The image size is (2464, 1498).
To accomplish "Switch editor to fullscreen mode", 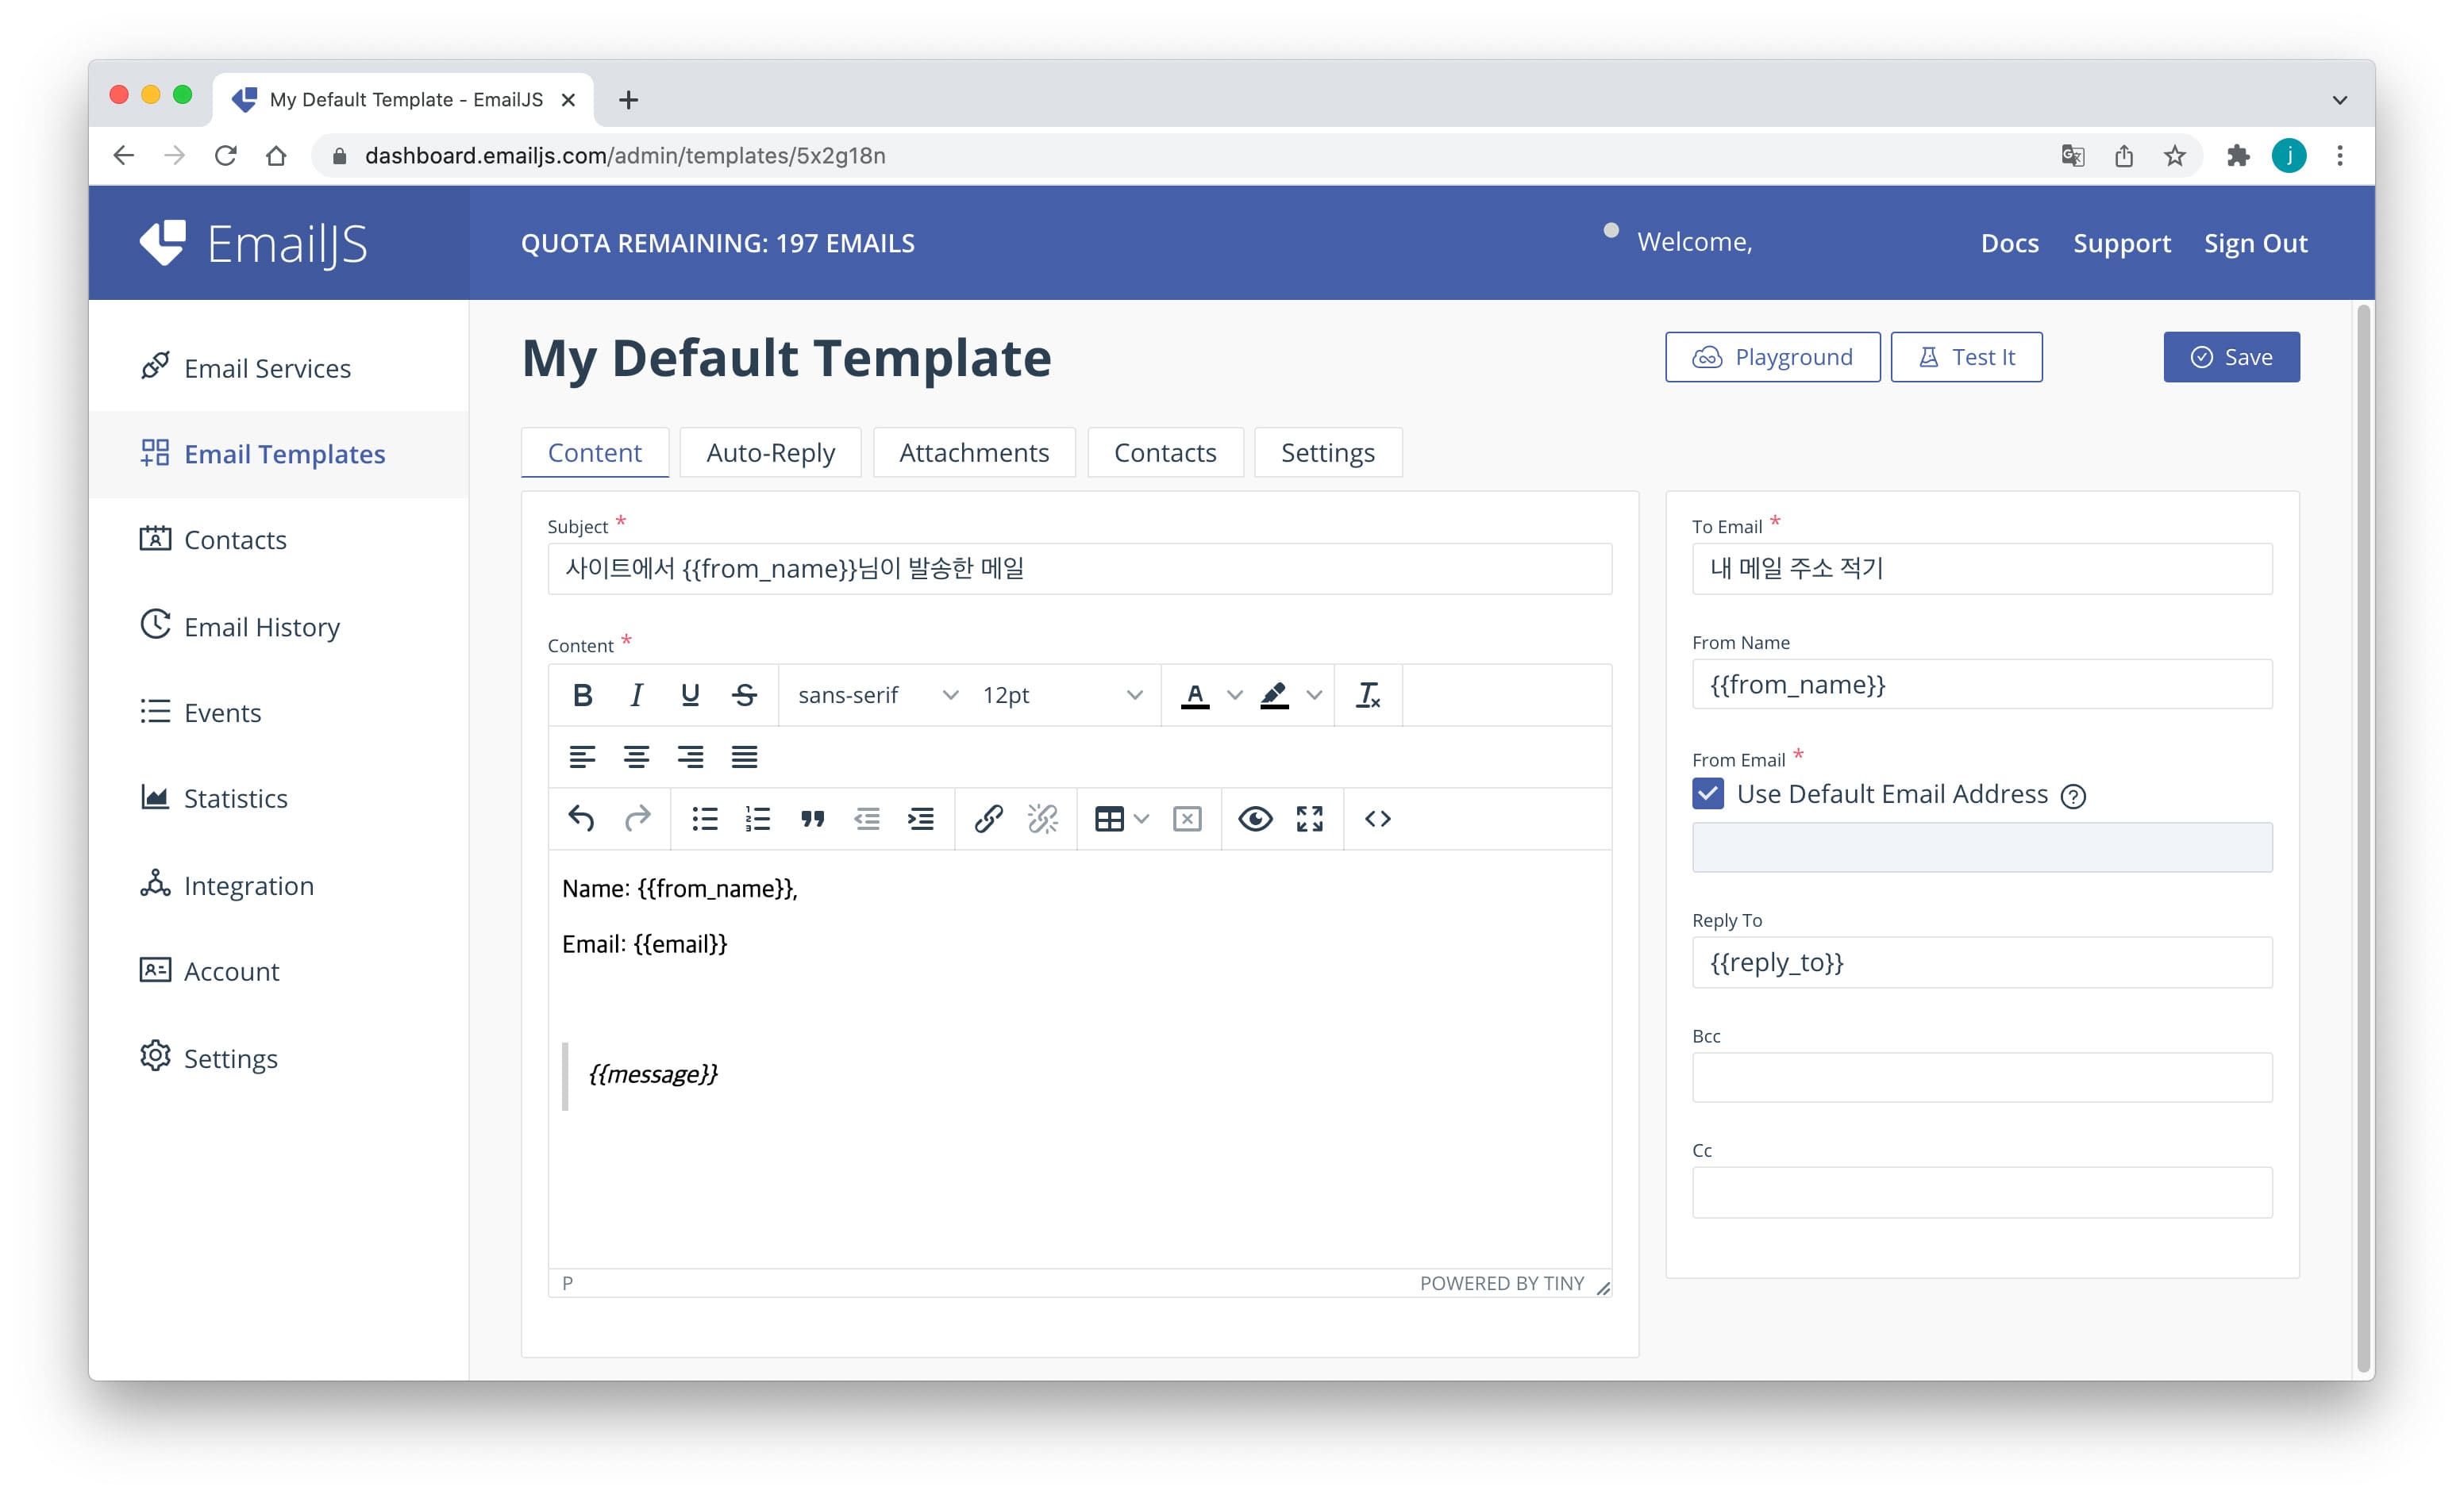I will tap(1309, 820).
